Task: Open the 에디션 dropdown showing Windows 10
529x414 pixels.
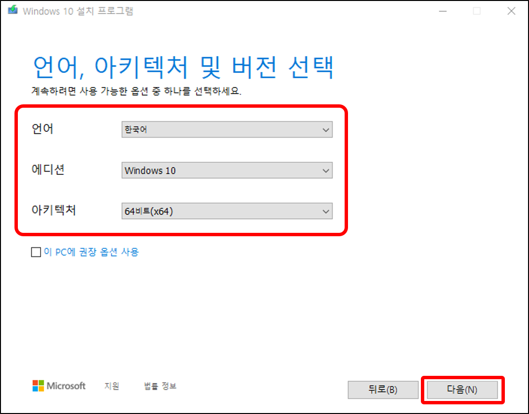Action: (227, 170)
